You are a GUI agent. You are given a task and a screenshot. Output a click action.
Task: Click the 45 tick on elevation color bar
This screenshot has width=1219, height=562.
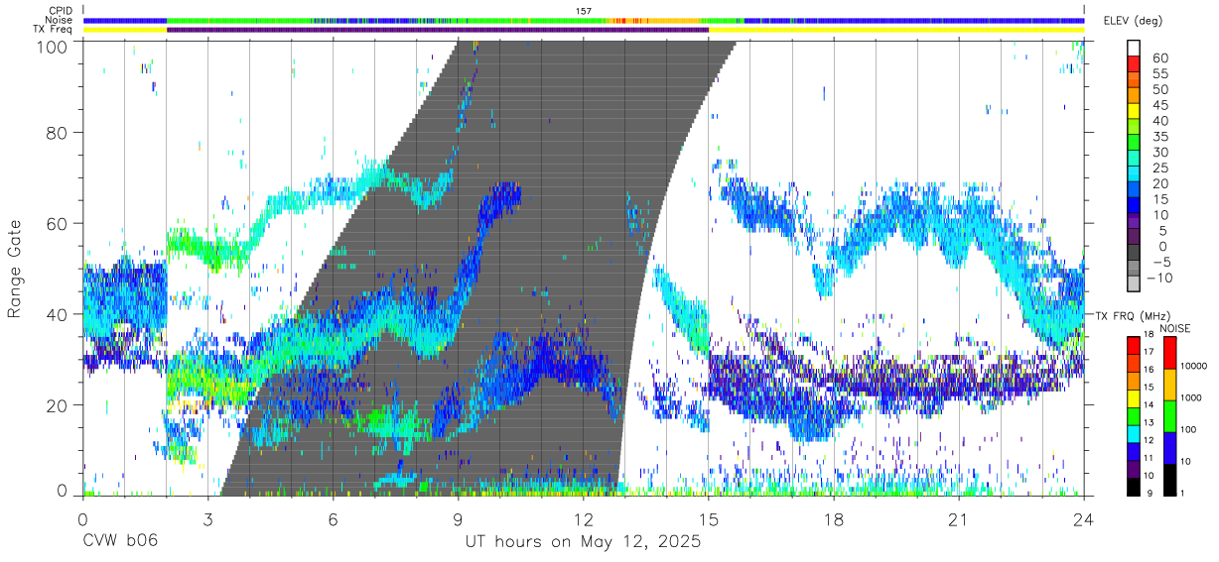(x=1159, y=106)
